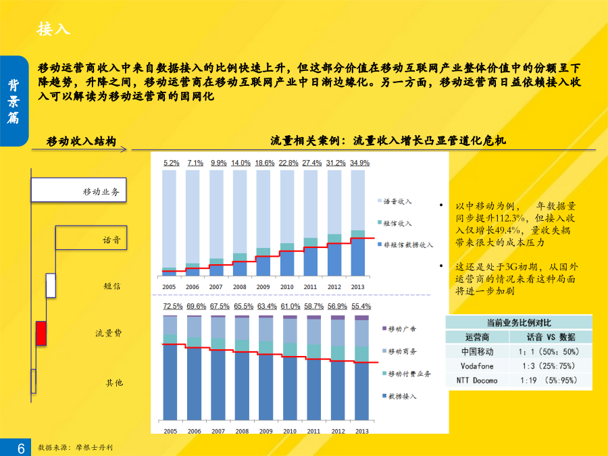Click the teal "短信收入" legend swatch

coord(380,222)
